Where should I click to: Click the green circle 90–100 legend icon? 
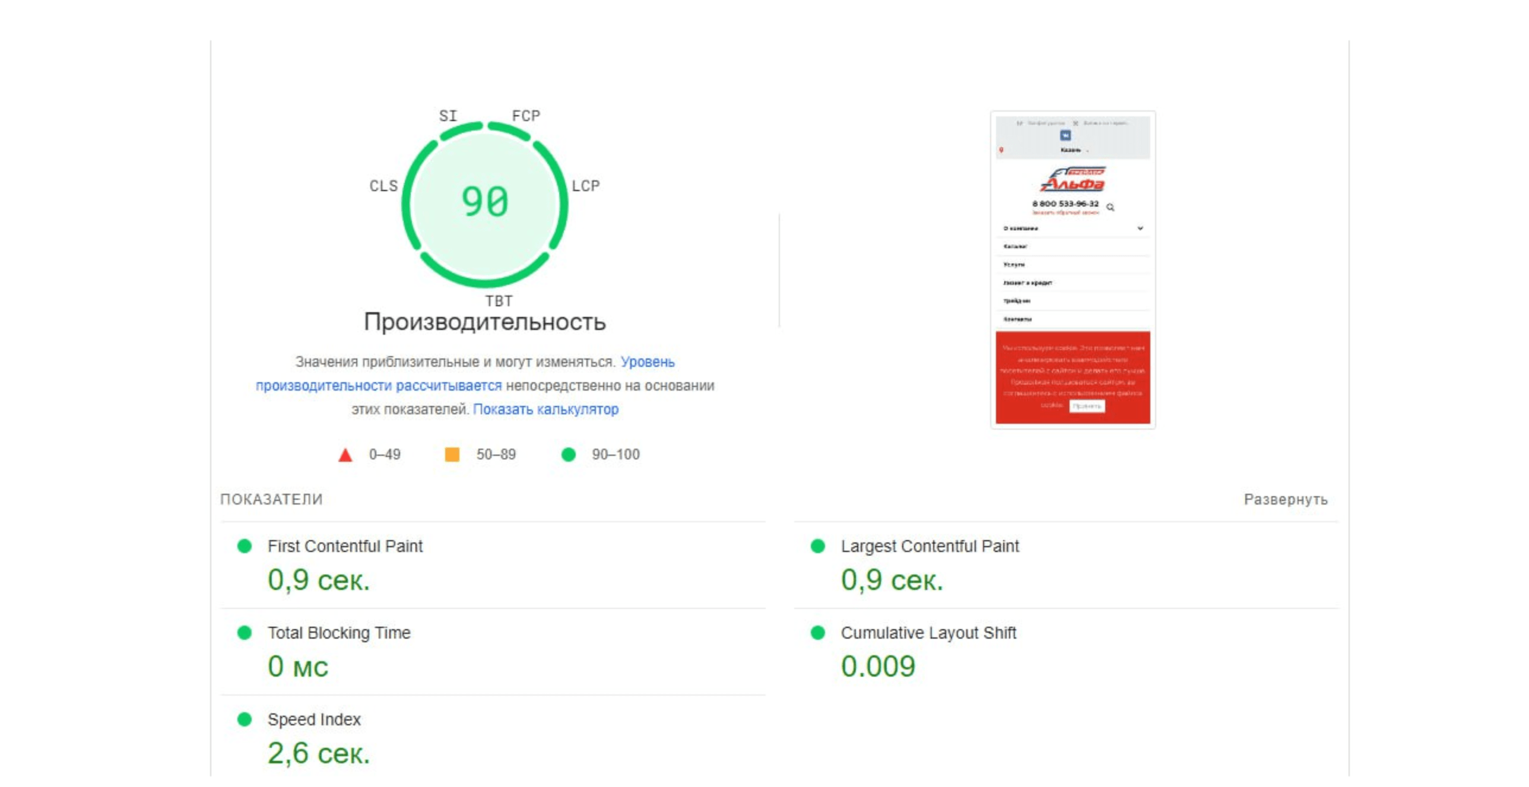coord(568,454)
